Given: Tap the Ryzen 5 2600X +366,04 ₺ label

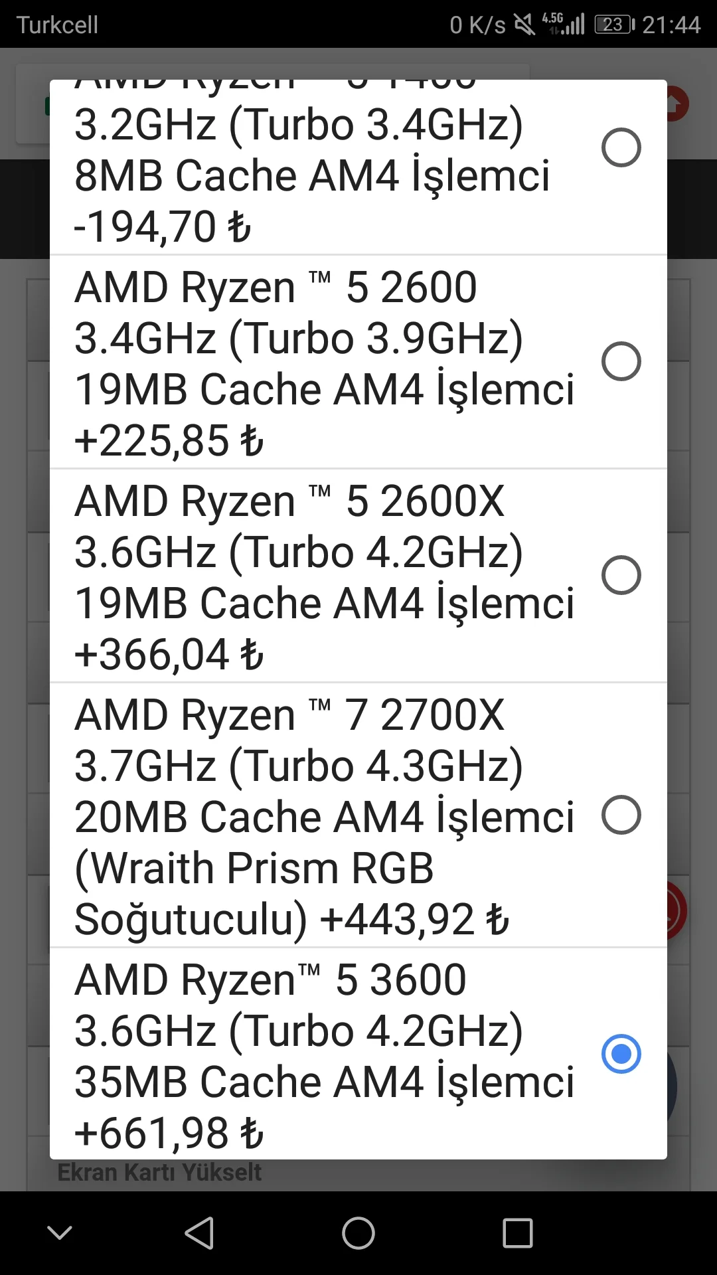Looking at the screenshot, I should click(x=324, y=576).
